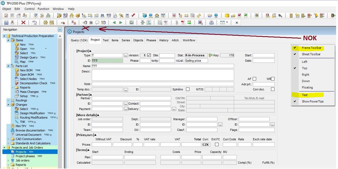Image resolution: width=338 pixels, height=169 pixels.
Task: Click the speech bubble comment icon
Action: [97, 23]
